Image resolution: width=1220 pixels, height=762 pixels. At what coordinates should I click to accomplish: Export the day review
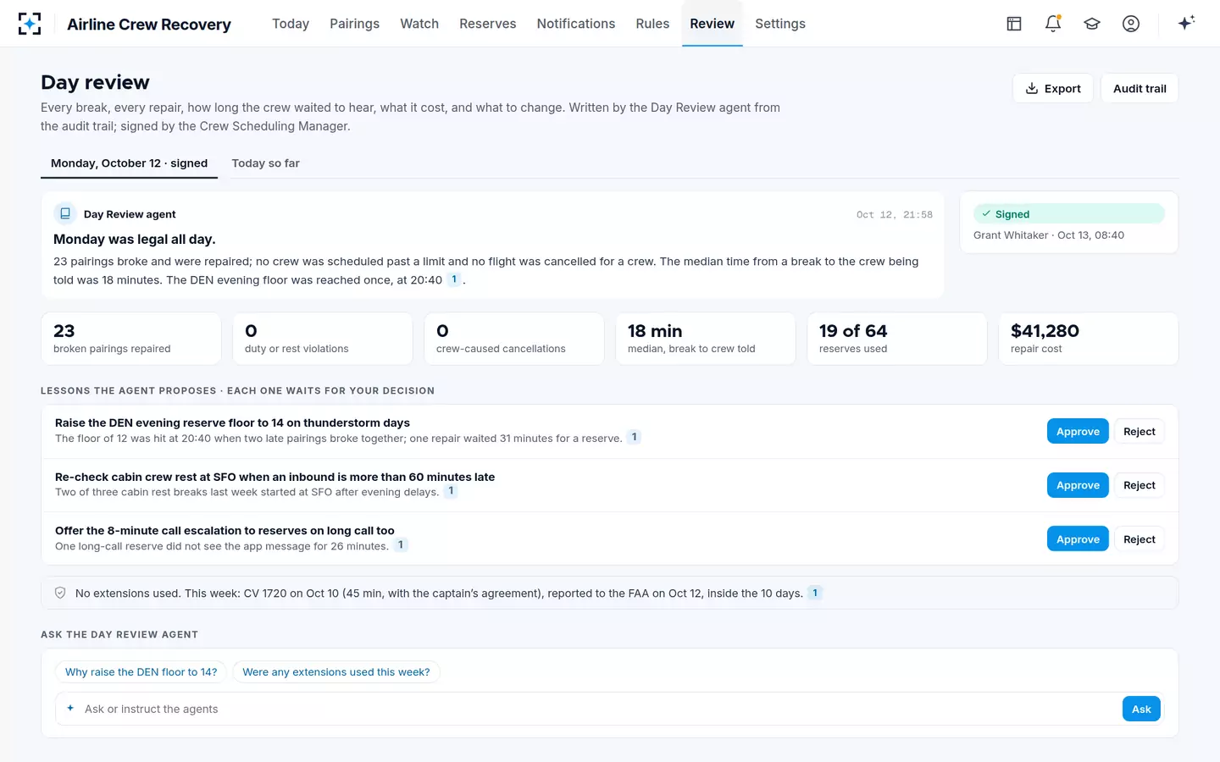1053,89
